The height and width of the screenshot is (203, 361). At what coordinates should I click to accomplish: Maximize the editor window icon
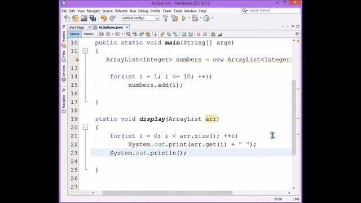(x=298, y=27)
